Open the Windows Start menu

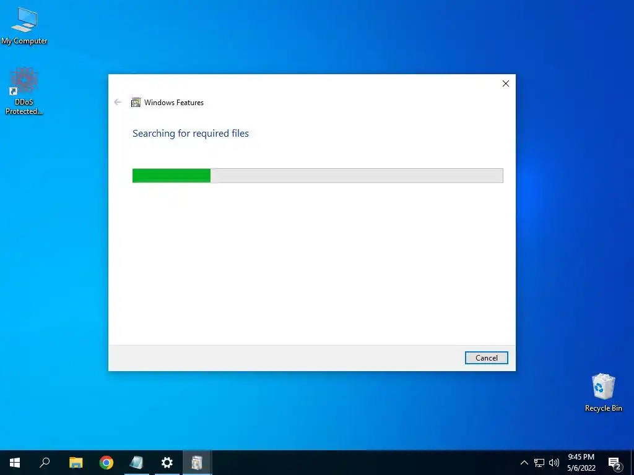[x=15, y=463]
